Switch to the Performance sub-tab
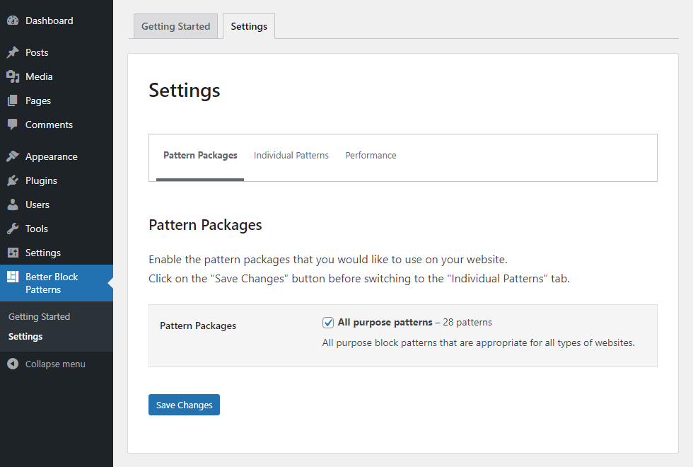The width and height of the screenshot is (693, 467). tap(371, 155)
